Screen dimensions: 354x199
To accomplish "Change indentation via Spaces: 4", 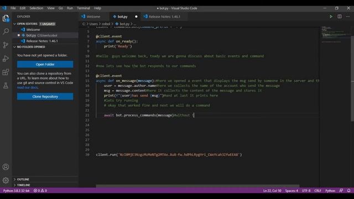I will pos(291,191).
